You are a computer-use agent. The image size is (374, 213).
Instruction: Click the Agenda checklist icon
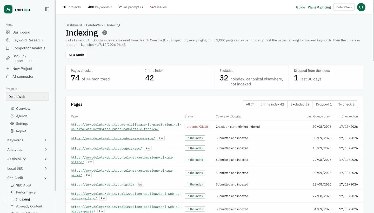tap(12, 116)
